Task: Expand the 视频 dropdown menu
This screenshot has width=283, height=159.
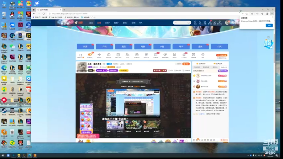Action: pos(116,23)
